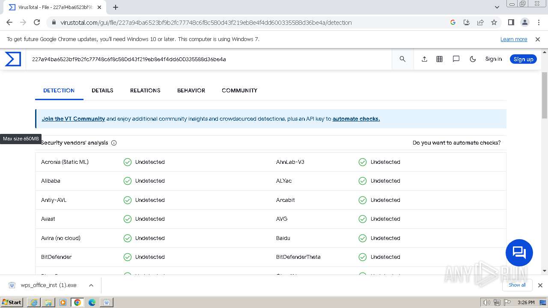The width and height of the screenshot is (548, 308).
Task: Open File Explorer from taskbar
Action: point(48,302)
